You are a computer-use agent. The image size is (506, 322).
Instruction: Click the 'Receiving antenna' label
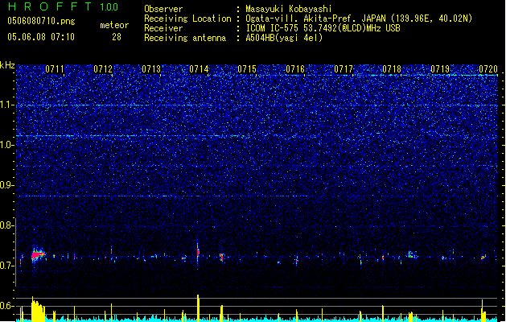[x=185, y=38]
